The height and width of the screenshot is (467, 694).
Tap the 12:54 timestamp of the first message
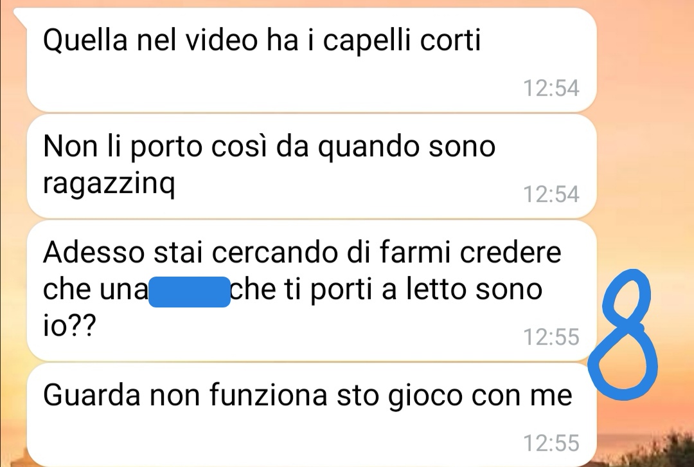pyautogui.click(x=551, y=87)
